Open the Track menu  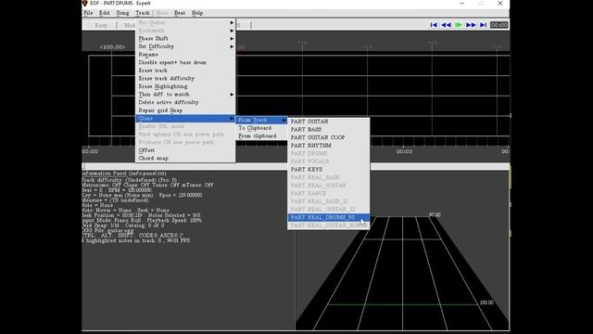143,13
